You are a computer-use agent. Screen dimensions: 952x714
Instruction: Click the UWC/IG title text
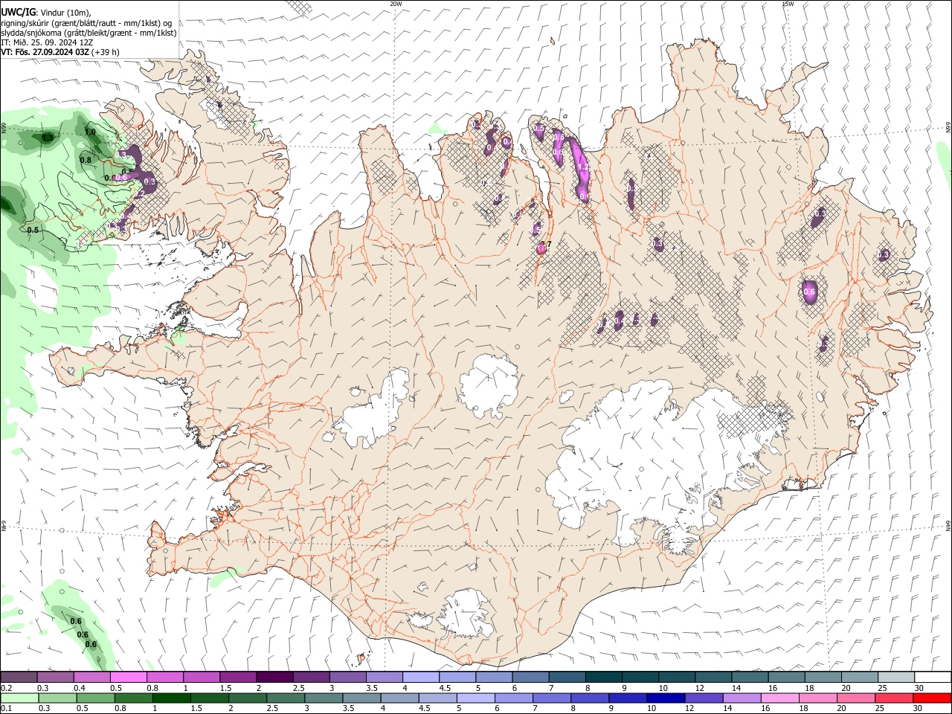(18, 12)
